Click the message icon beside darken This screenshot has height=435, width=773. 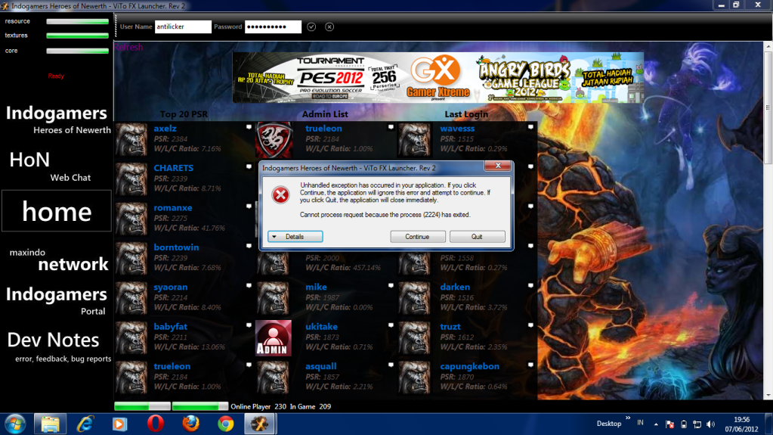click(531, 285)
